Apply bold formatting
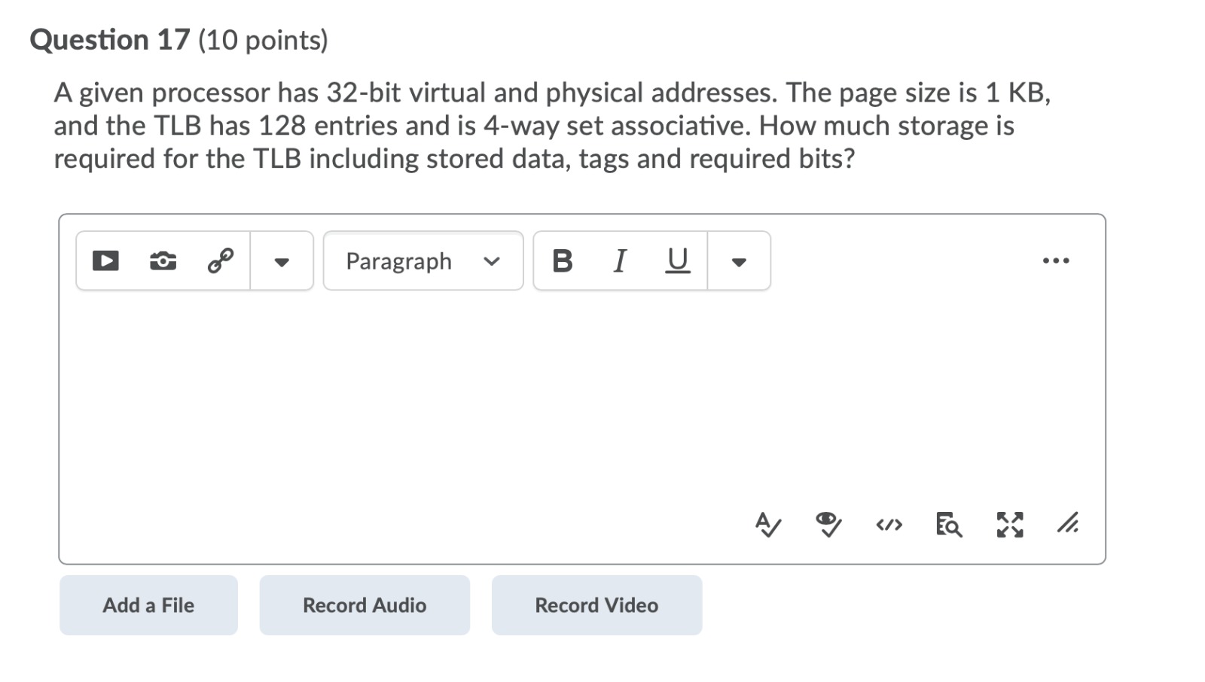 pyautogui.click(x=562, y=260)
